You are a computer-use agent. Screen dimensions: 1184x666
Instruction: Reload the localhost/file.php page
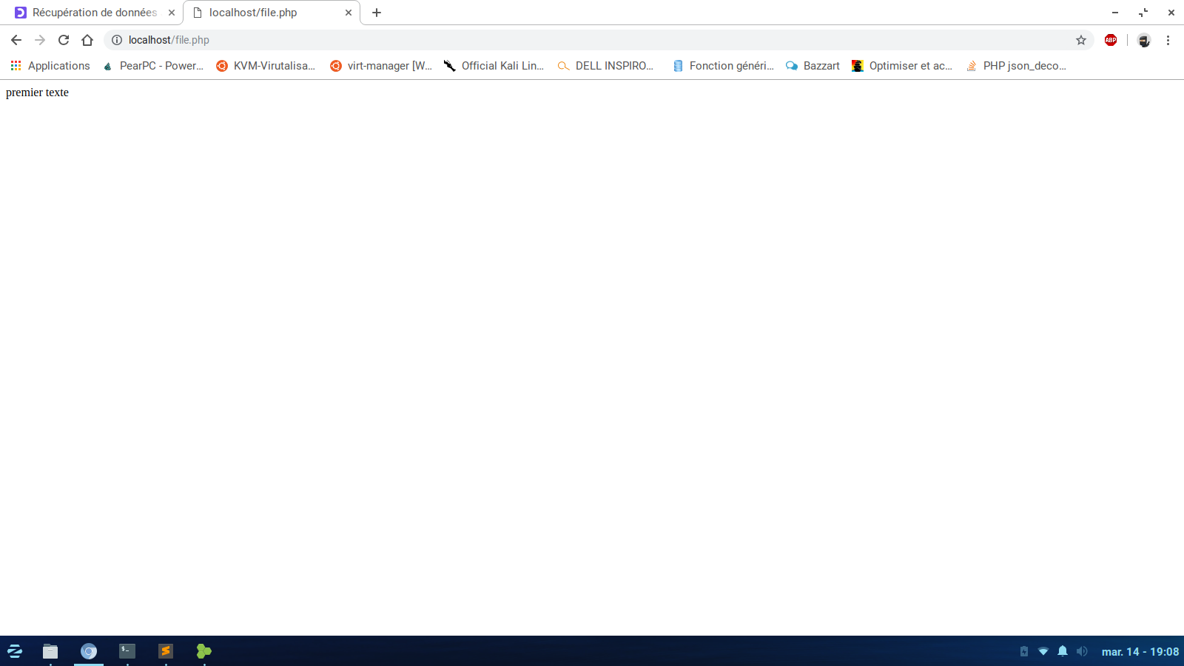point(64,40)
